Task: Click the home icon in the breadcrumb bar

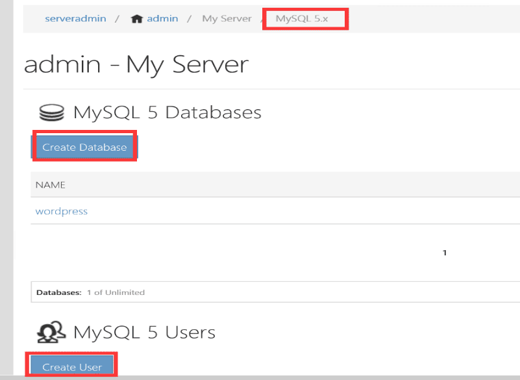Action: 136,18
